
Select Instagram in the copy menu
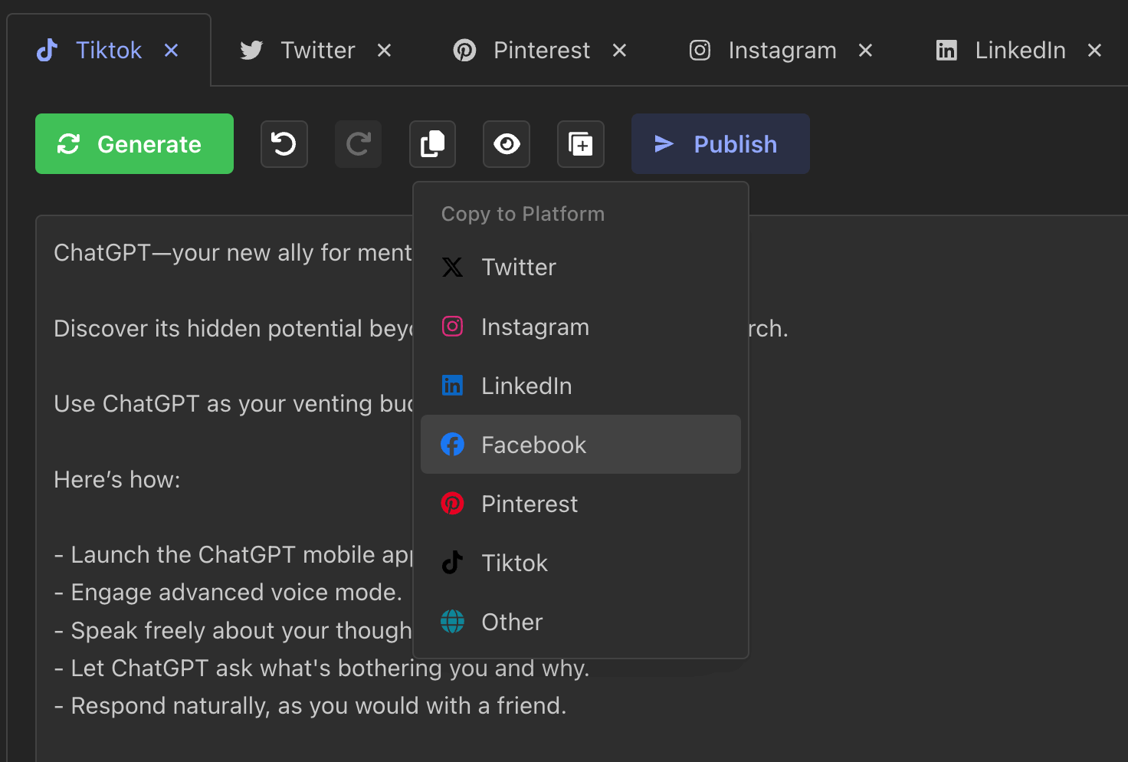coord(535,327)
